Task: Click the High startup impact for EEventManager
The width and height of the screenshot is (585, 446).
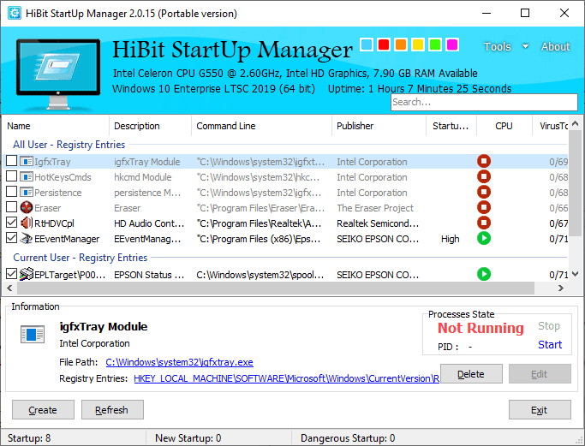Action: (x=450, y=239)
